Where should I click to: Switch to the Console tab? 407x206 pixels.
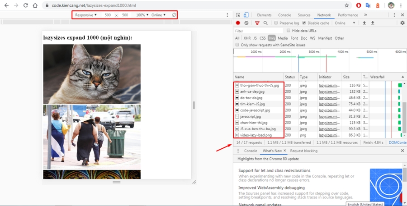pyautogui.click(x=284, y=15)
